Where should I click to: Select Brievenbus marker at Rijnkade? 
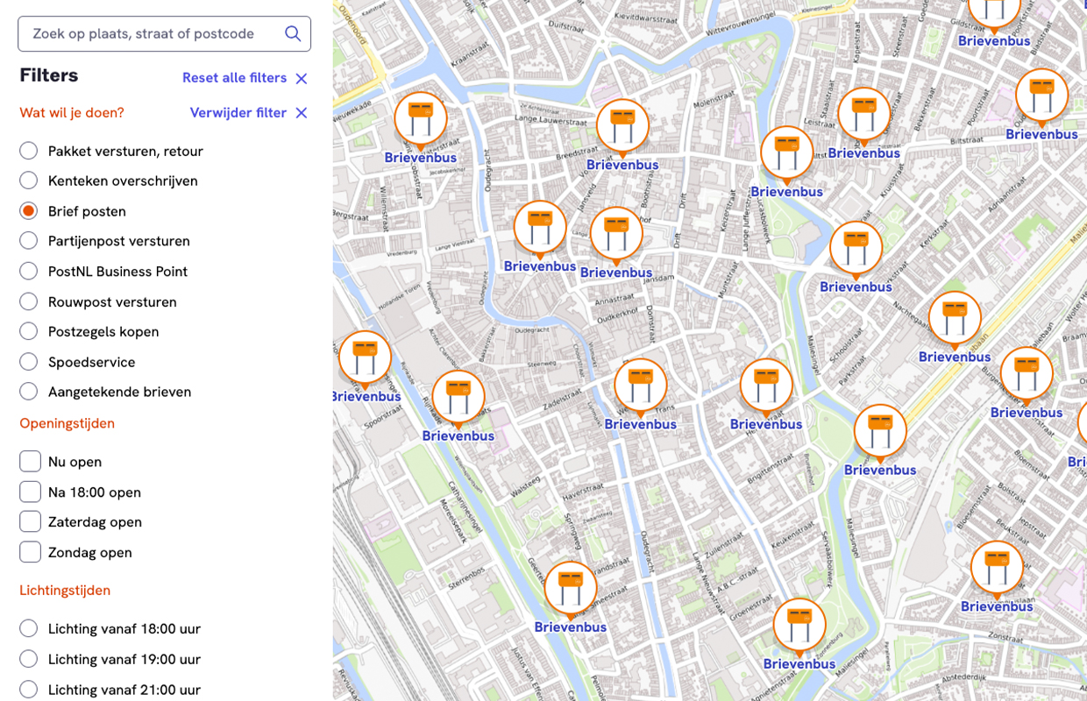point(458,398)
